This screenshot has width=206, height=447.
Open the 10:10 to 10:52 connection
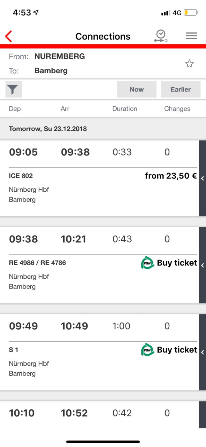pyautogui.click(x=100, y=415)
